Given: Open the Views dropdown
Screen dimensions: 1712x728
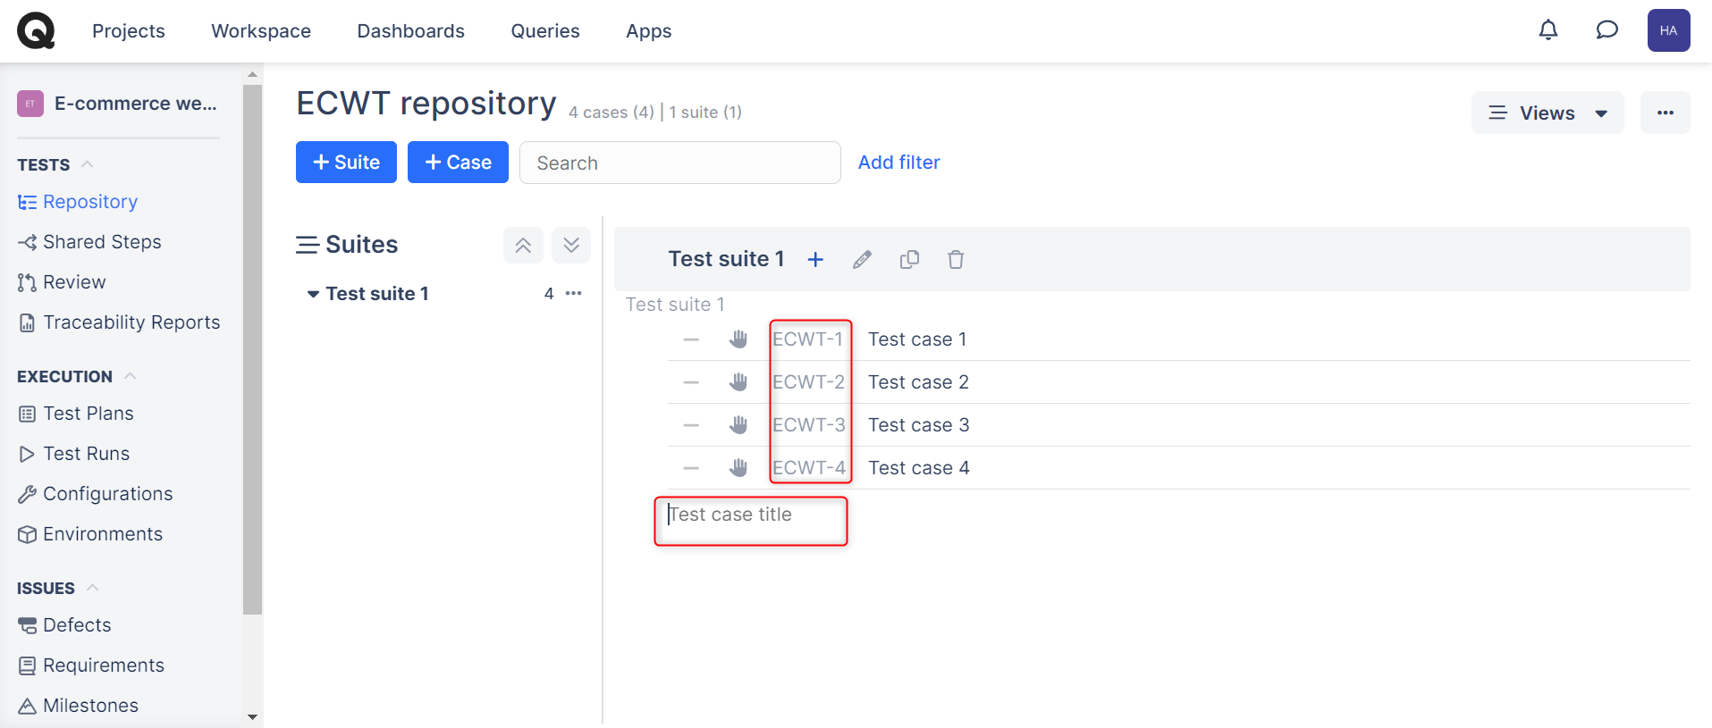Looking at the screenshot, I should (1547, 113).
